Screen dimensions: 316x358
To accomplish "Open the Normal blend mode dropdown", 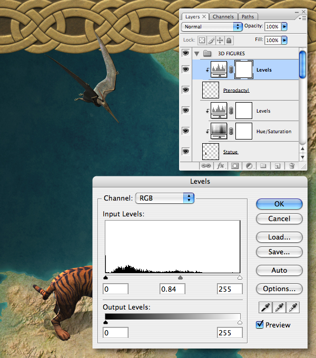I will tap(212, 27).
